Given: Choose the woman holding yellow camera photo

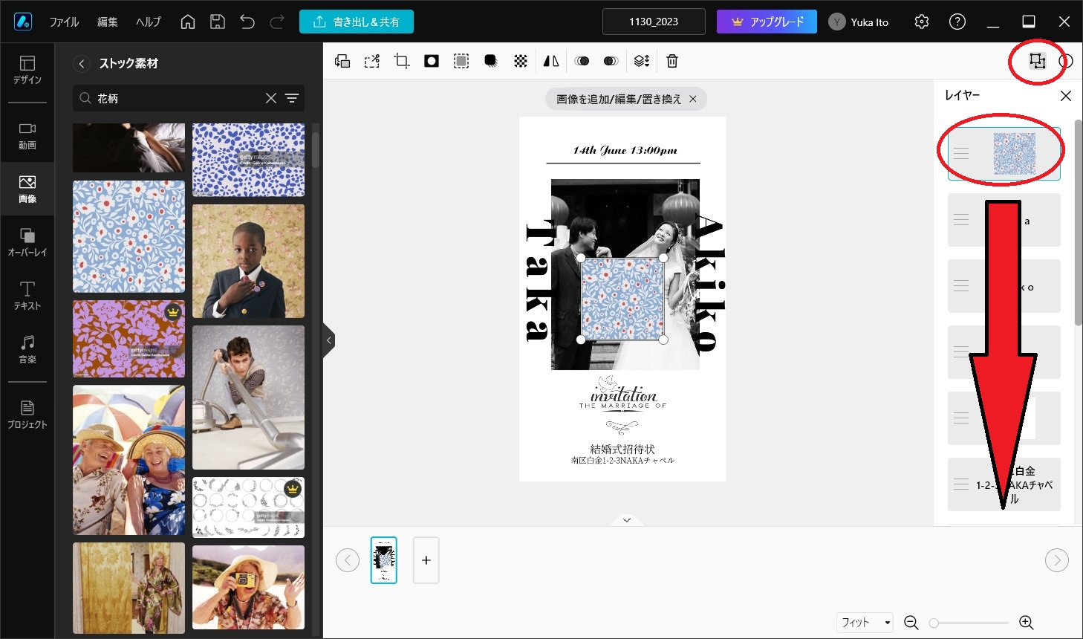Looking at the screenshot, I should 248,588.
